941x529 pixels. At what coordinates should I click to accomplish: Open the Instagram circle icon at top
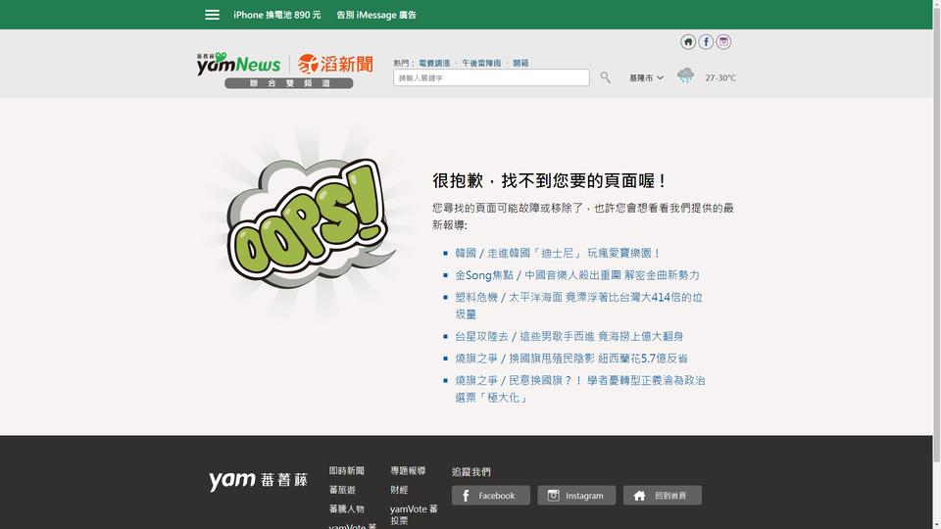click(x=723, y=42)
